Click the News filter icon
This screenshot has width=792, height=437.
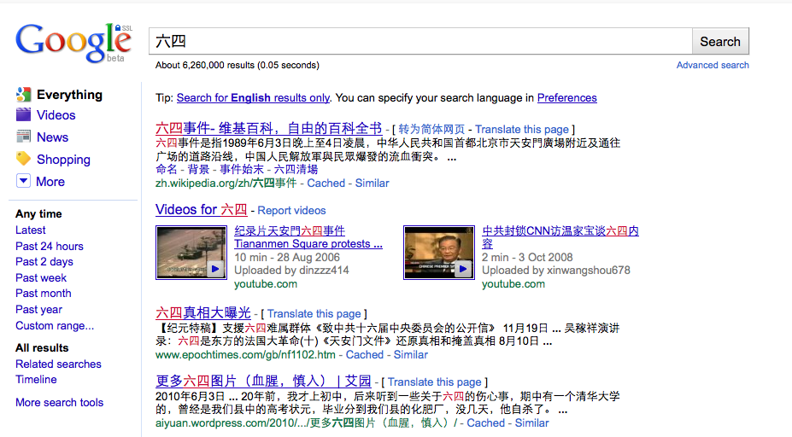23,137
